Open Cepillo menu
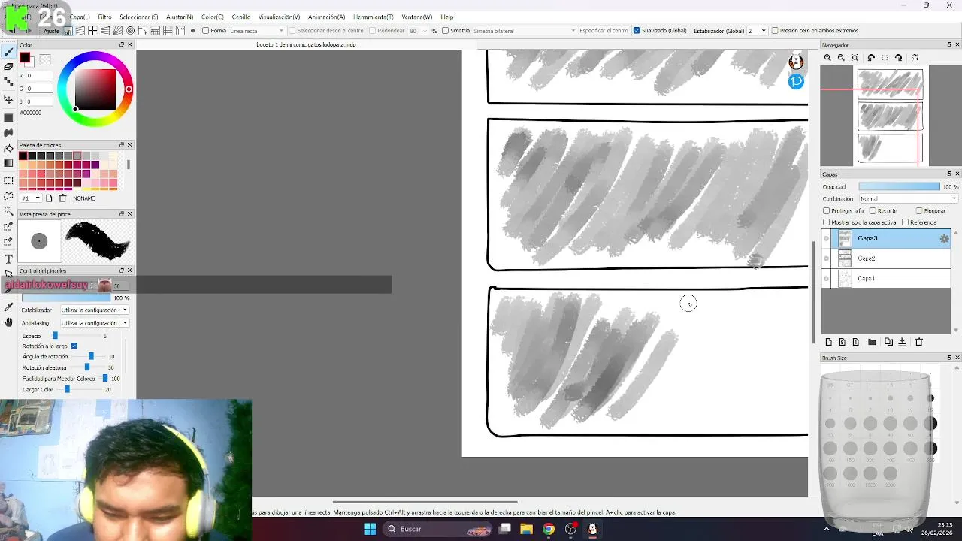The image size is (962, 541). (241, 17)
